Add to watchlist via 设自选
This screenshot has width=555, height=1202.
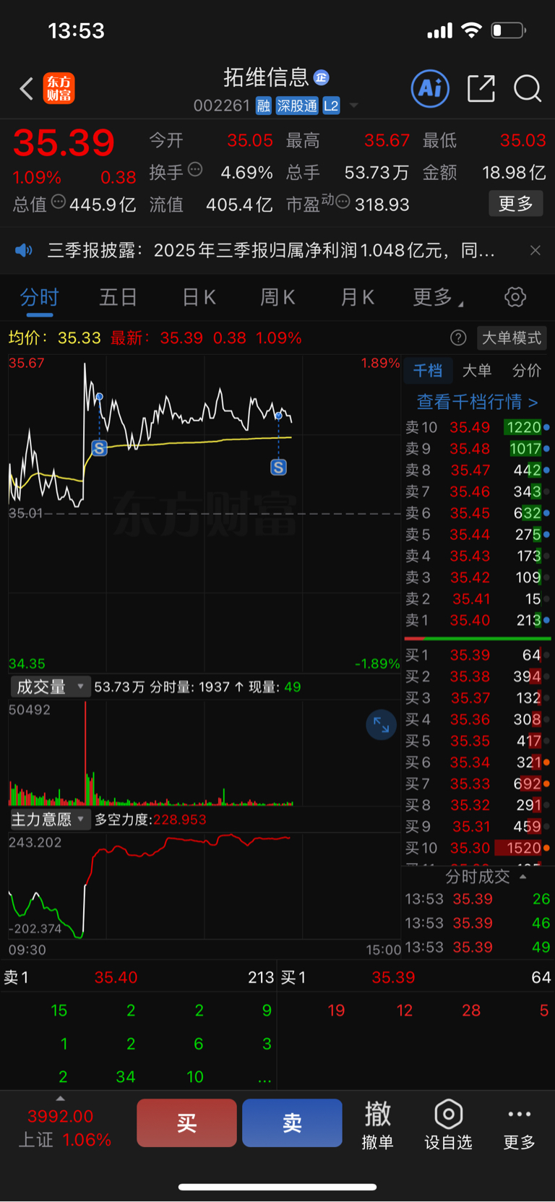448,1125
